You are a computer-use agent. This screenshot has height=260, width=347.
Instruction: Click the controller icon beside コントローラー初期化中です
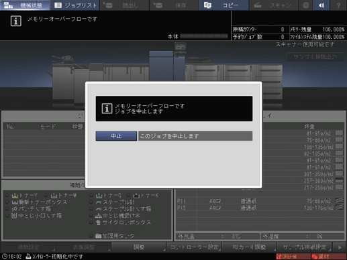pyautogui.click(x=28, y=257)
